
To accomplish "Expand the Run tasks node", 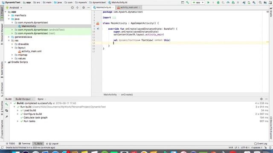I will click(18, 121).
